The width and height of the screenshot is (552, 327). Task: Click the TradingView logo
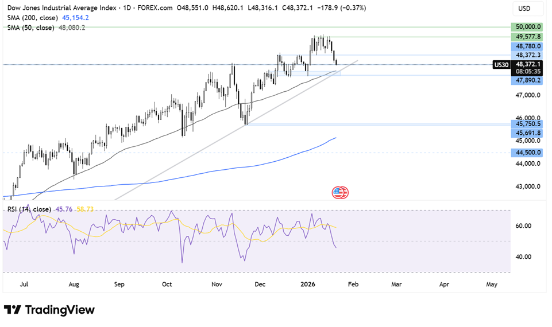pos(49,310)
